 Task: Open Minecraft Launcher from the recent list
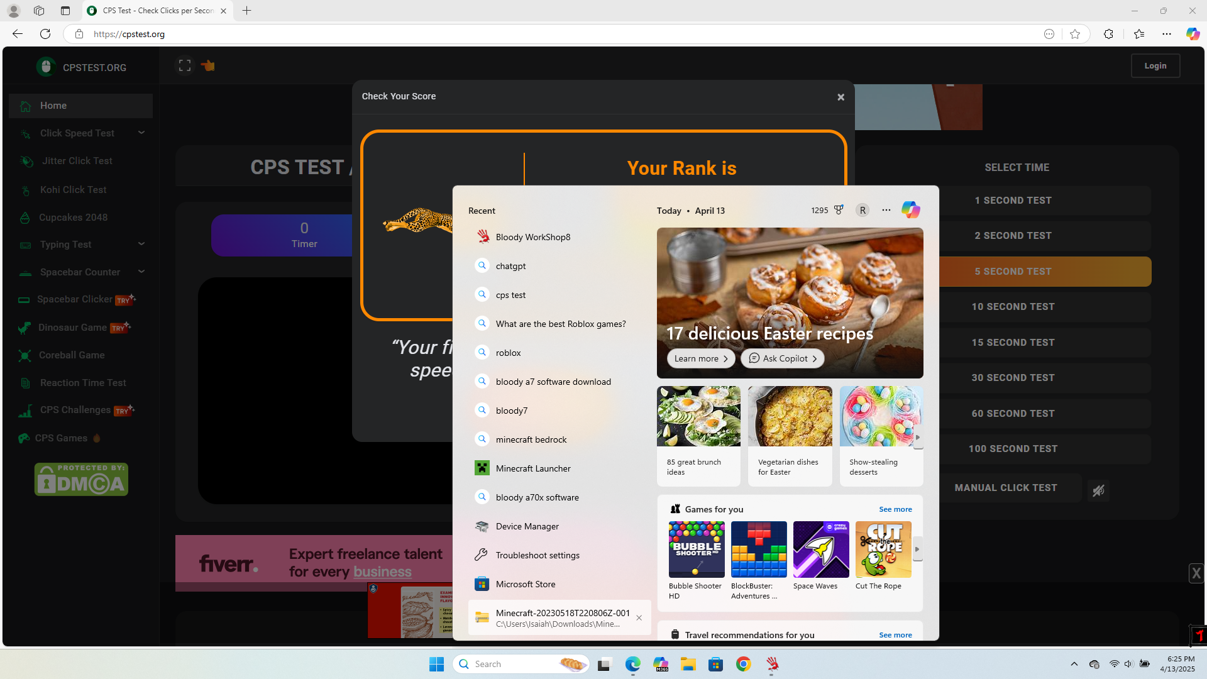click(533, 468)
